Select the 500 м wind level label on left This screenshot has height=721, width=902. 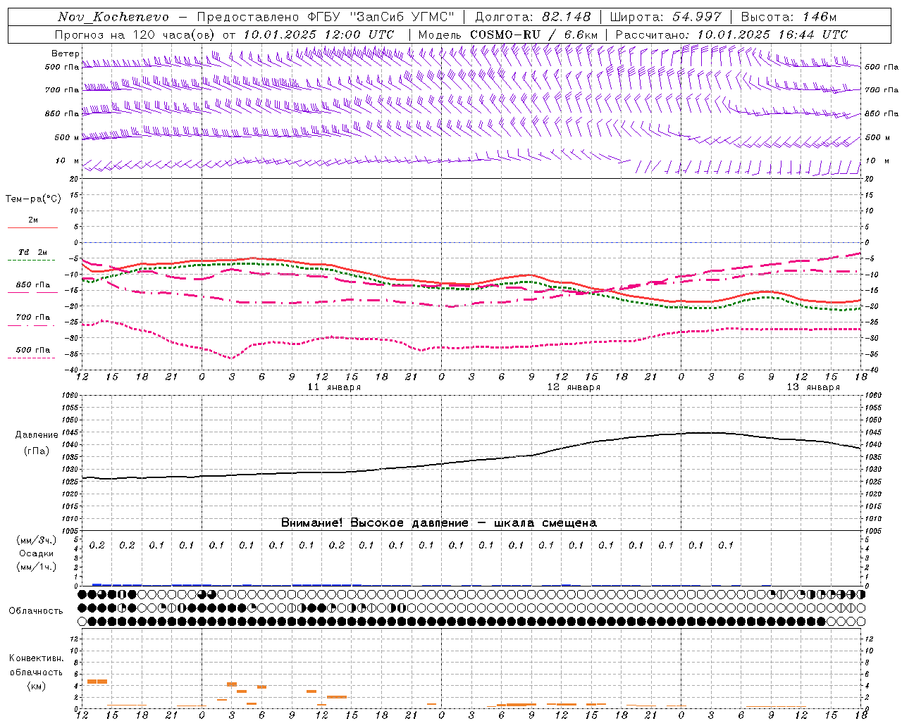pos(67,137)
